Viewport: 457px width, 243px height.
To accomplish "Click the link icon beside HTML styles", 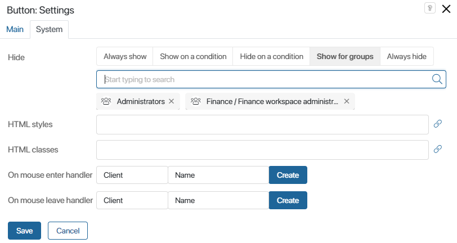I will click(x=438, y=124).
